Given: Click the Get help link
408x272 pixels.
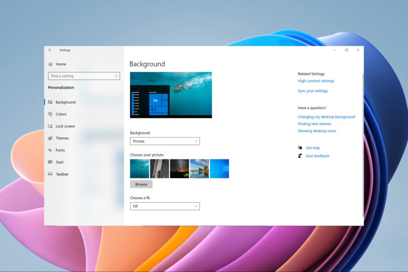Looking at the screenshot, I should pos(313,148).
